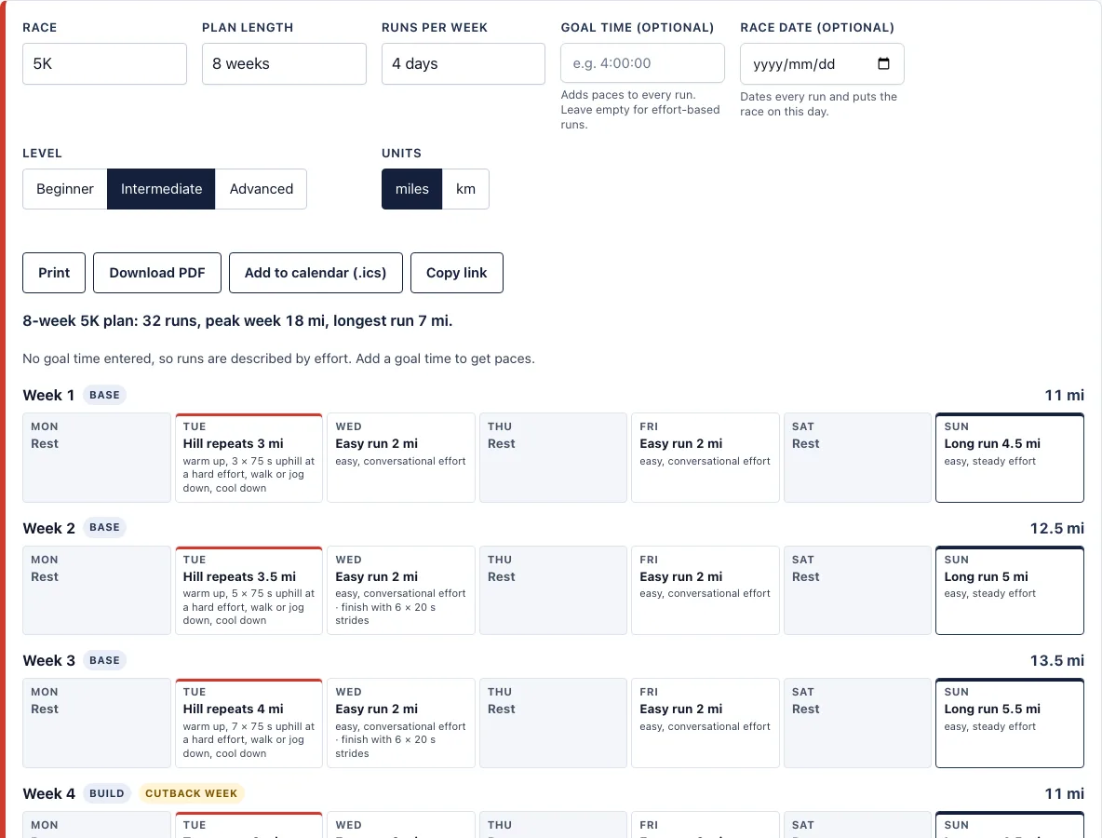Select Week 1 Sunday Long run 4.5 mi card
Image resolution: width=1102 pixels, height=838 pixels.
(1009, 458)
